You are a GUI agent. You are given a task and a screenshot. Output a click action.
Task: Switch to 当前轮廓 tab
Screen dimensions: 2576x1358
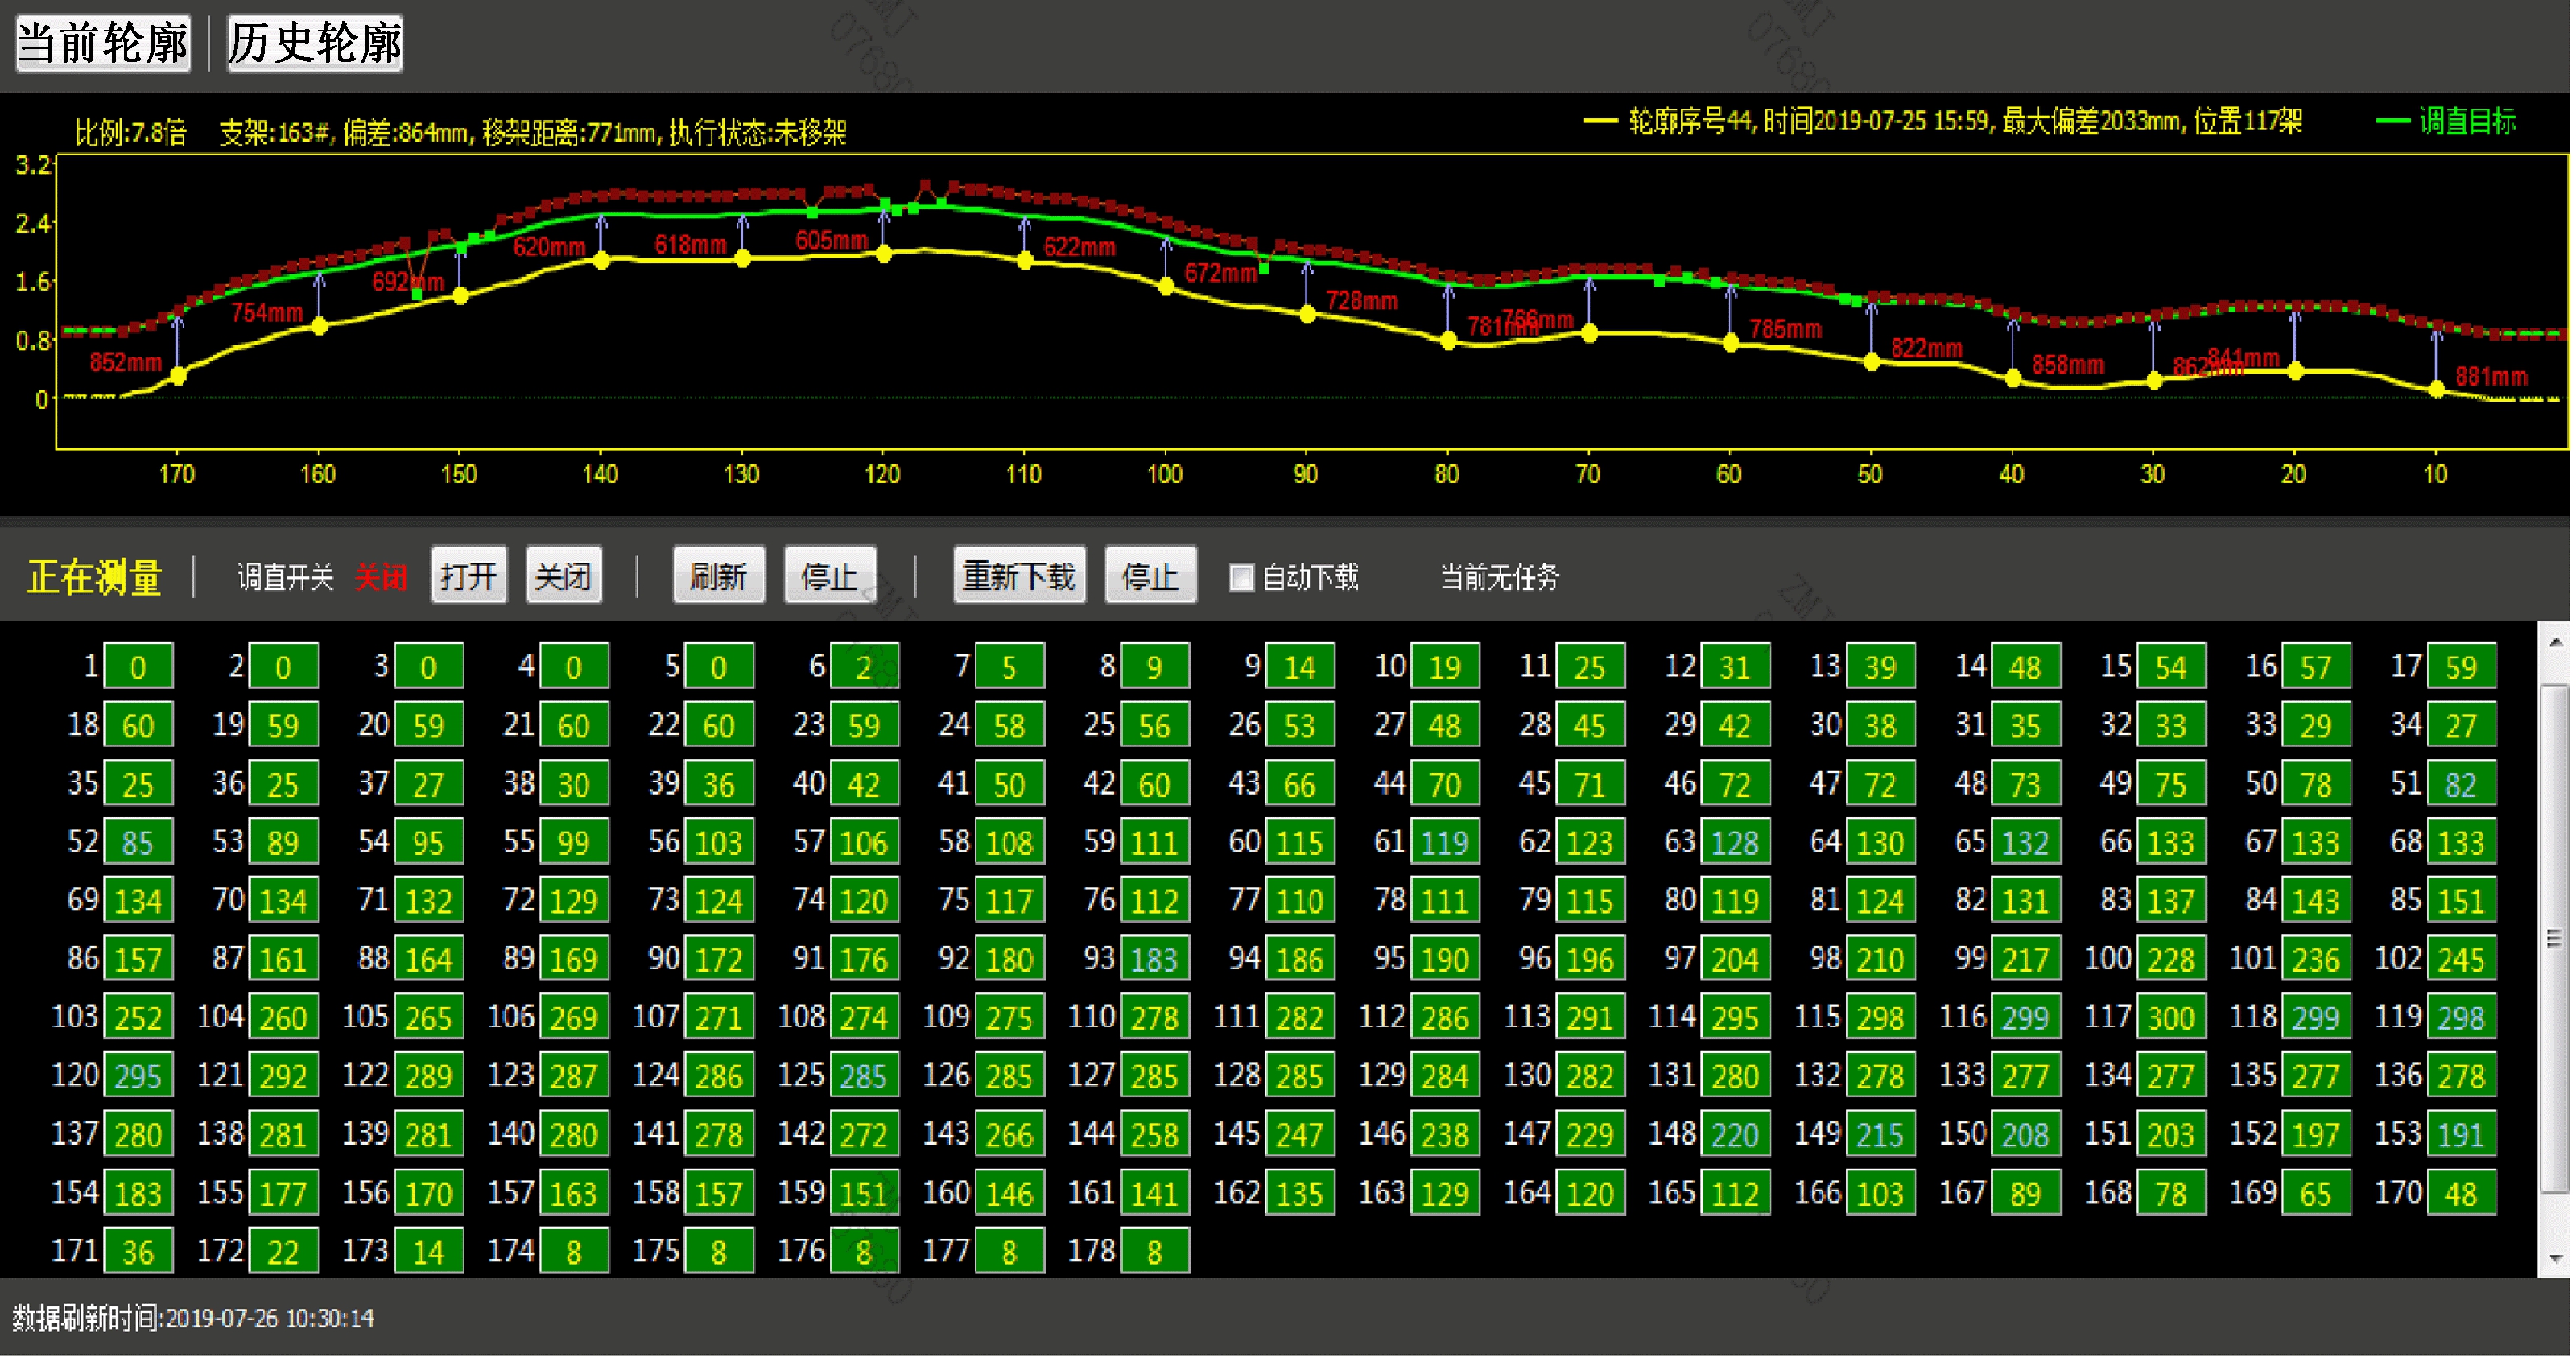pos(103,43)
